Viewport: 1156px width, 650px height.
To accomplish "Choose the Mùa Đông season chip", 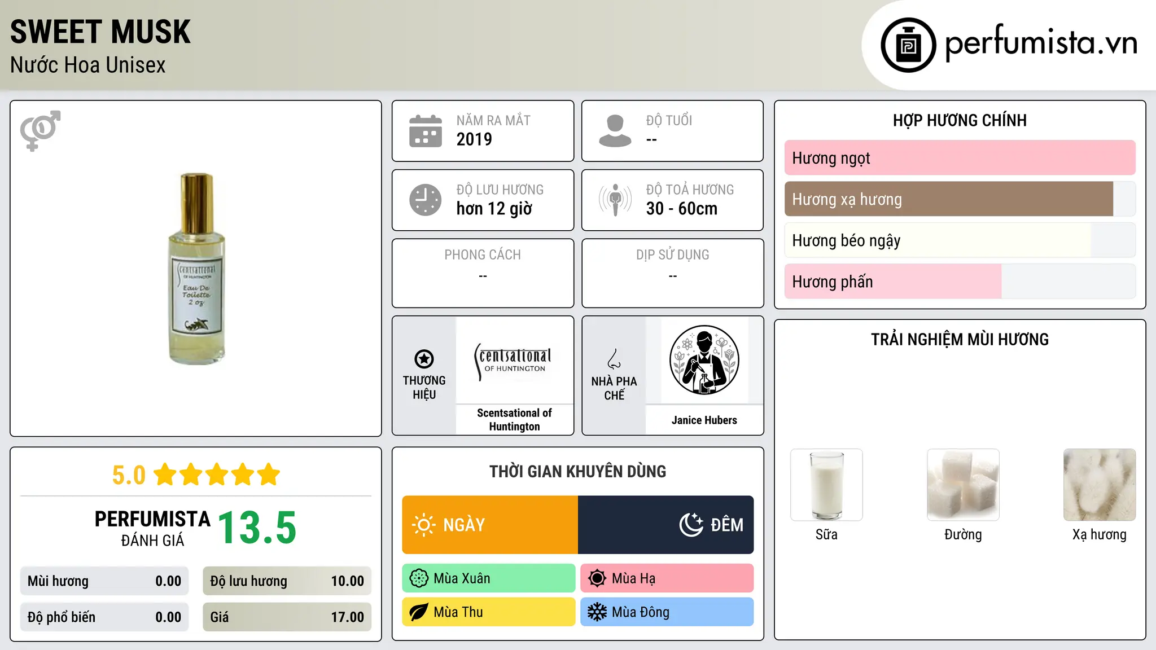I will [667, 612].
